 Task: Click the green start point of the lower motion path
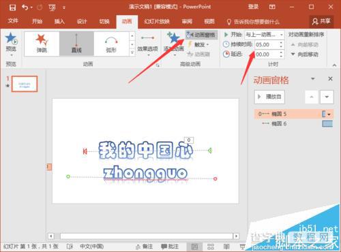(68, 176)
